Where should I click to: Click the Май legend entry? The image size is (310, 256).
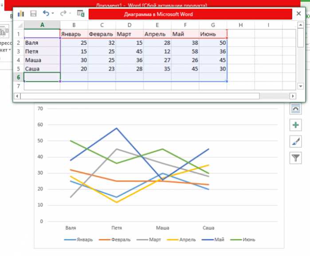[x=213, y=240]
